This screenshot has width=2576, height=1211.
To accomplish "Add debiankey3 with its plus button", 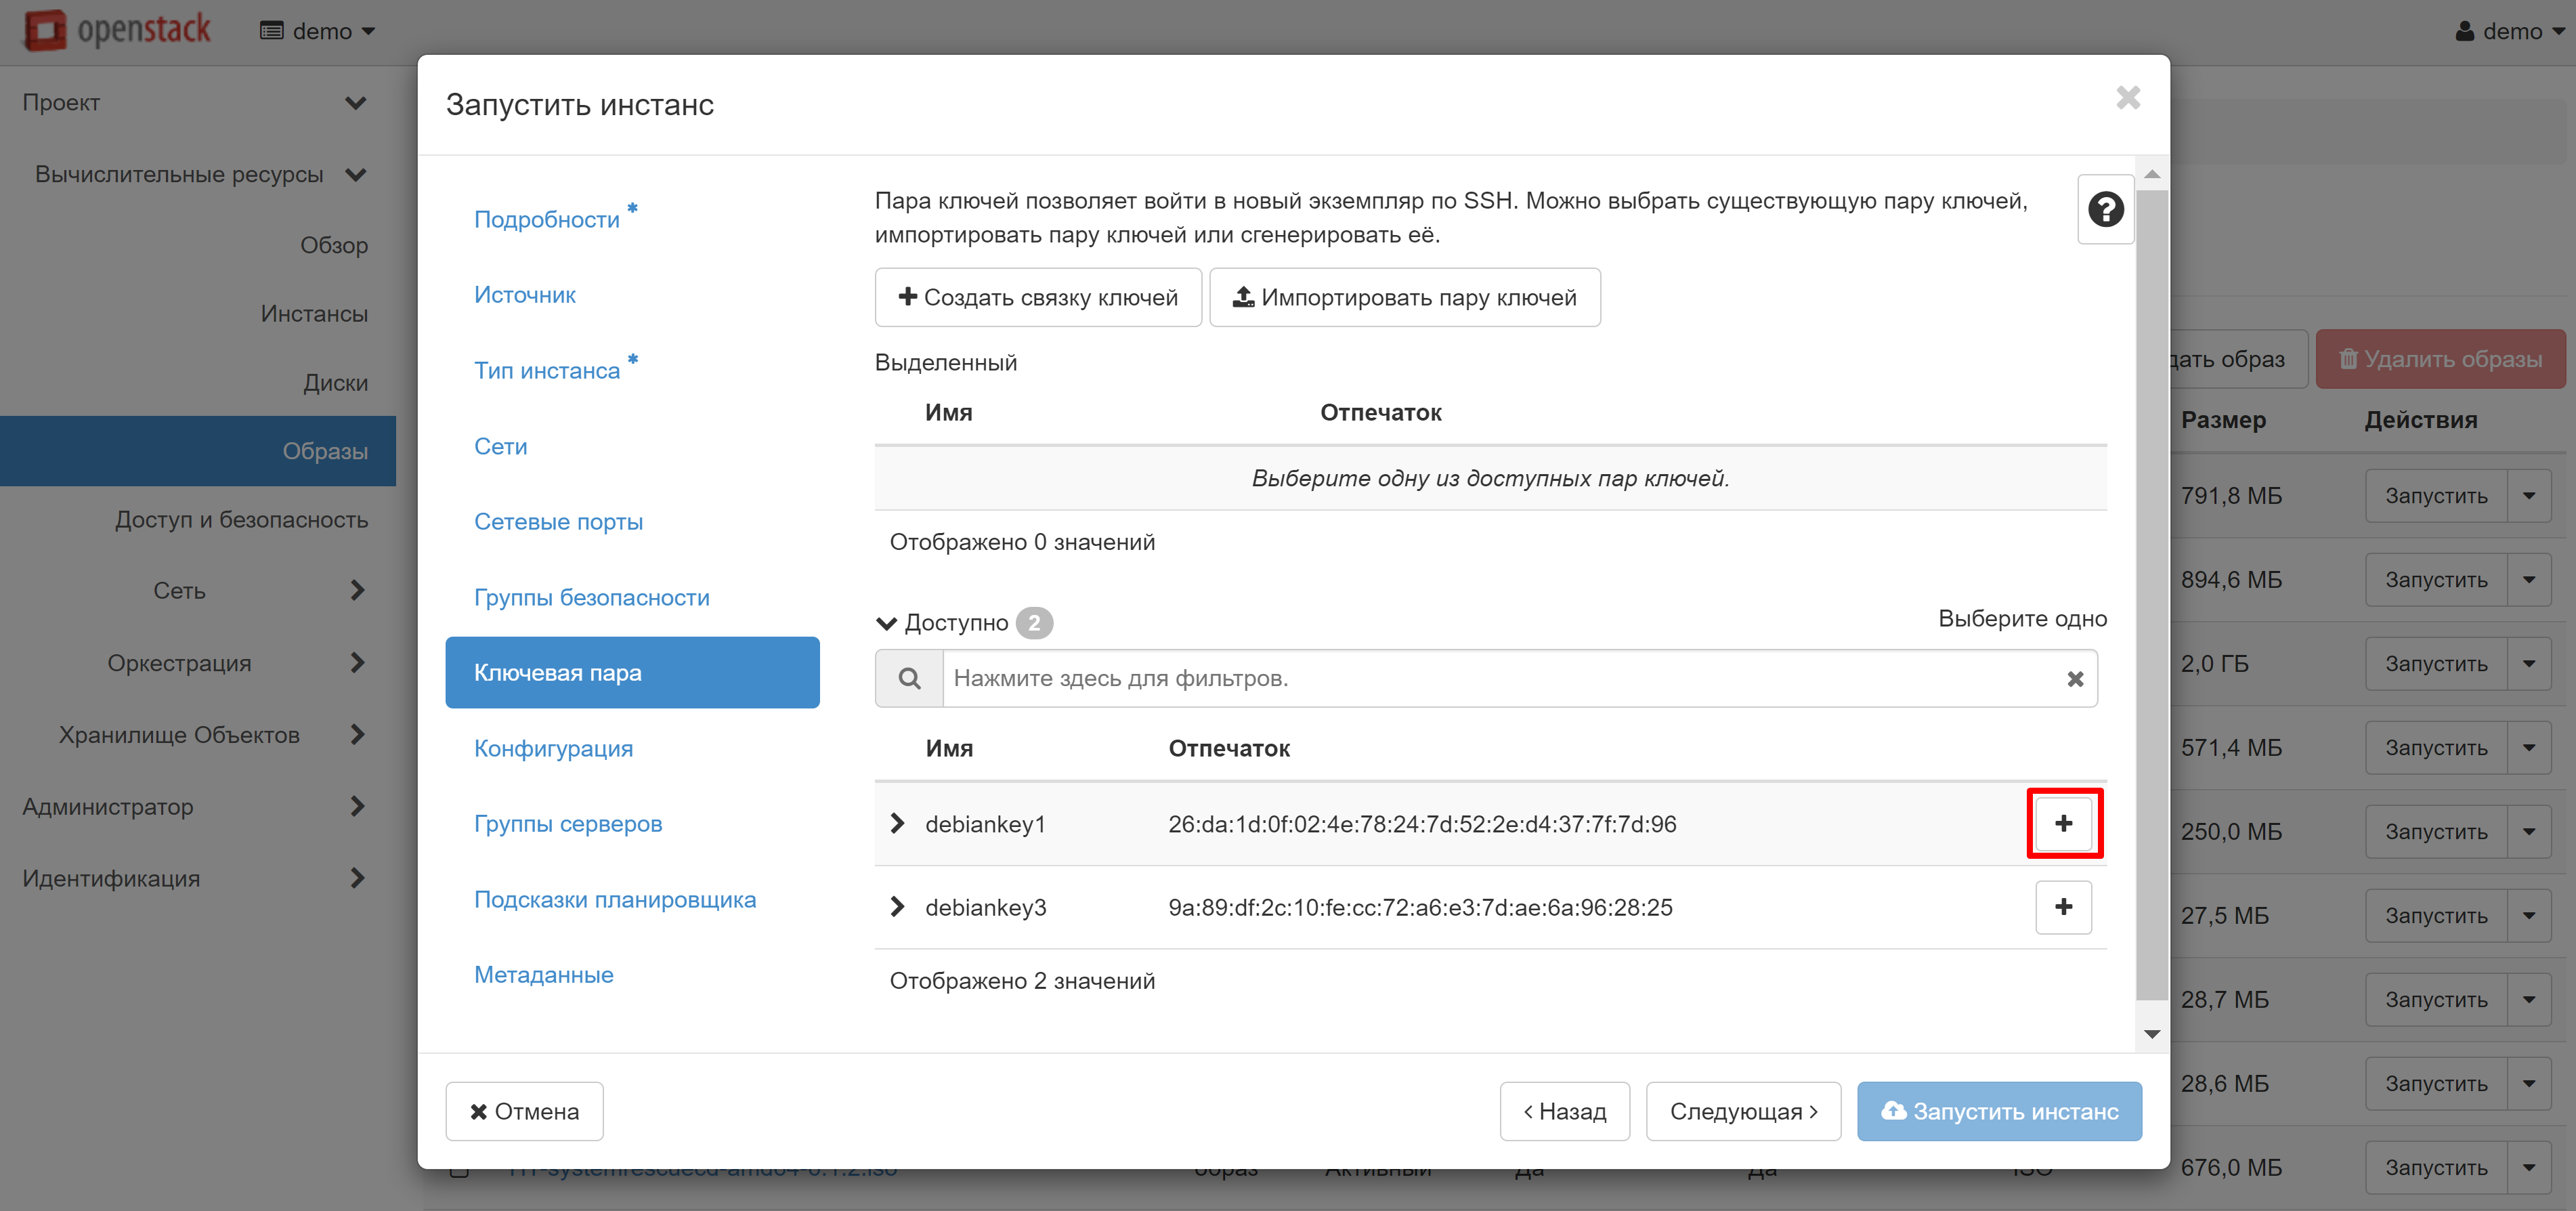I will tap(2063, 907).
